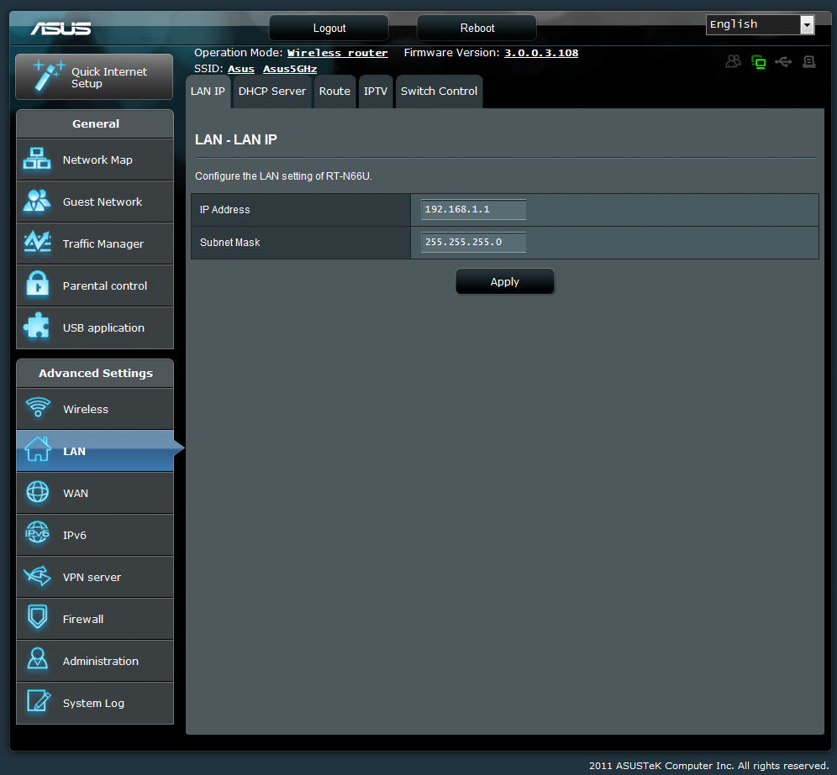Expand the English language dropdown
Screen dimensions: 837x775
pyautogui.click(x=761, y=25)
